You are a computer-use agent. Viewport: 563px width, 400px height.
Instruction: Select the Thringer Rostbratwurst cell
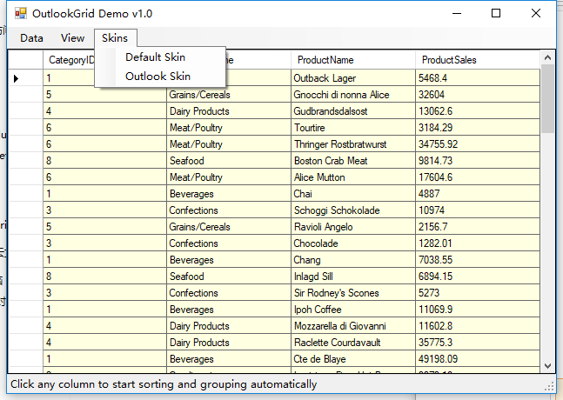[353, 143]
